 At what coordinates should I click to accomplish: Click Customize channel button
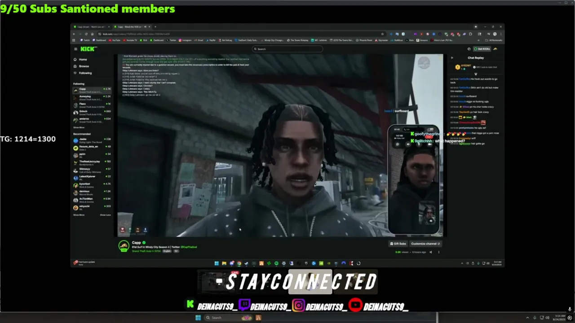click(425, 244)
